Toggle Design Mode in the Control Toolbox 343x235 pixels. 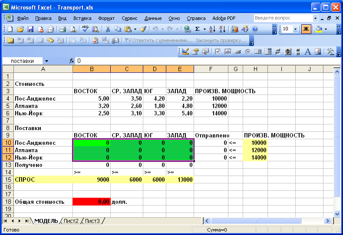point(185,52)
